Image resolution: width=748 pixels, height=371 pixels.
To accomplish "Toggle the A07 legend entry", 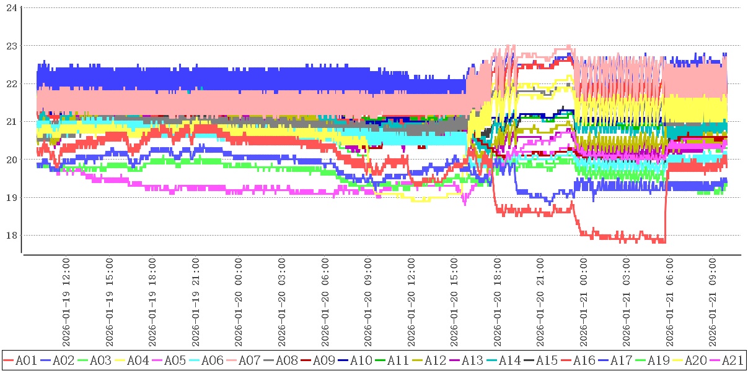I will point(249,360).
